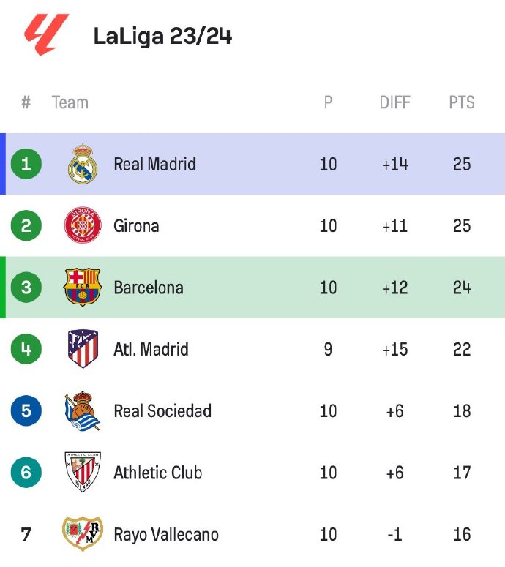The image size is (505, 567).
Task: Tap the blue position 5 badge
Action: tap(26, 410)
